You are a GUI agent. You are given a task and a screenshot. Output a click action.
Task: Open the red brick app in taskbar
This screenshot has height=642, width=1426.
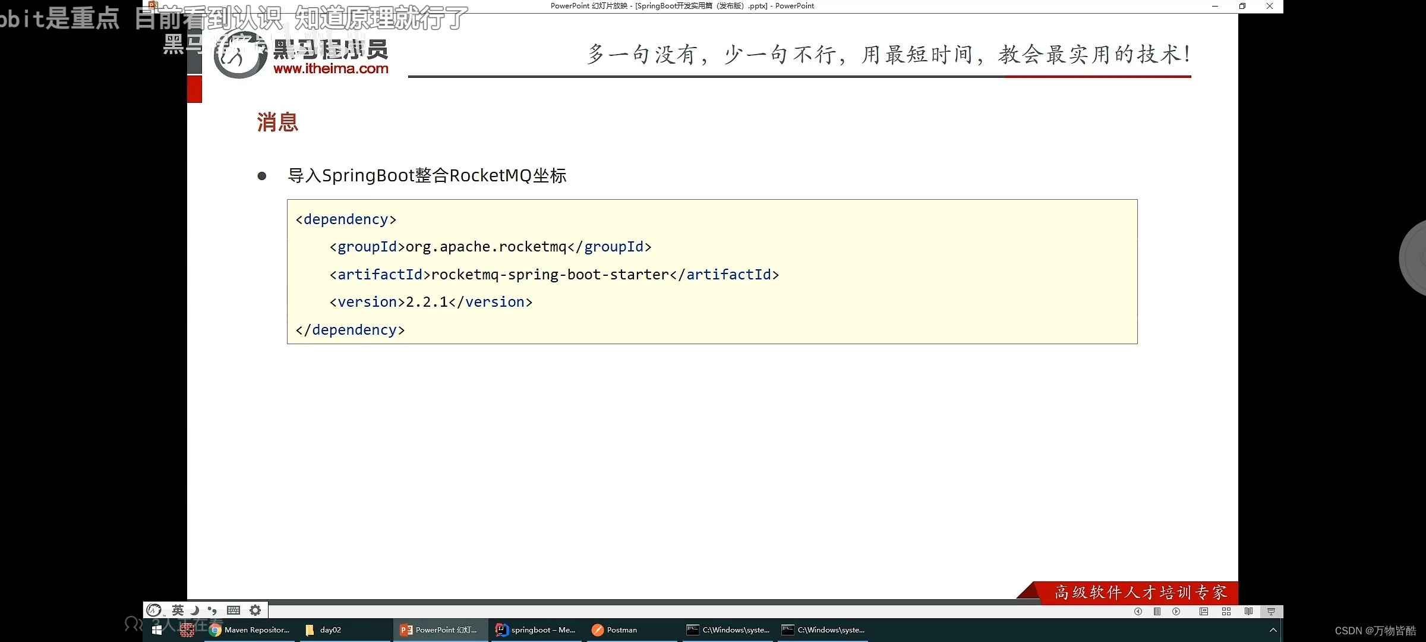pos(187,630)
